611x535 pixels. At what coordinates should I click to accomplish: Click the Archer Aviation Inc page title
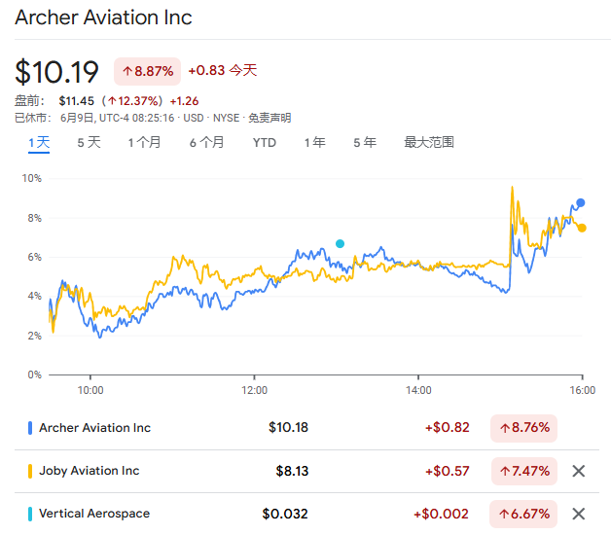103,18
